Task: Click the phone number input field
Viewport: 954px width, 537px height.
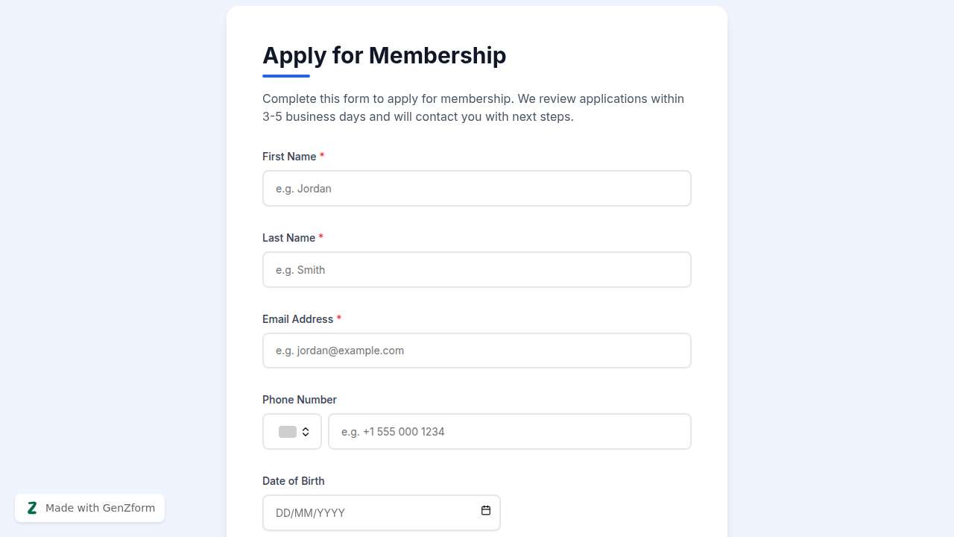Action: point(510,431)
